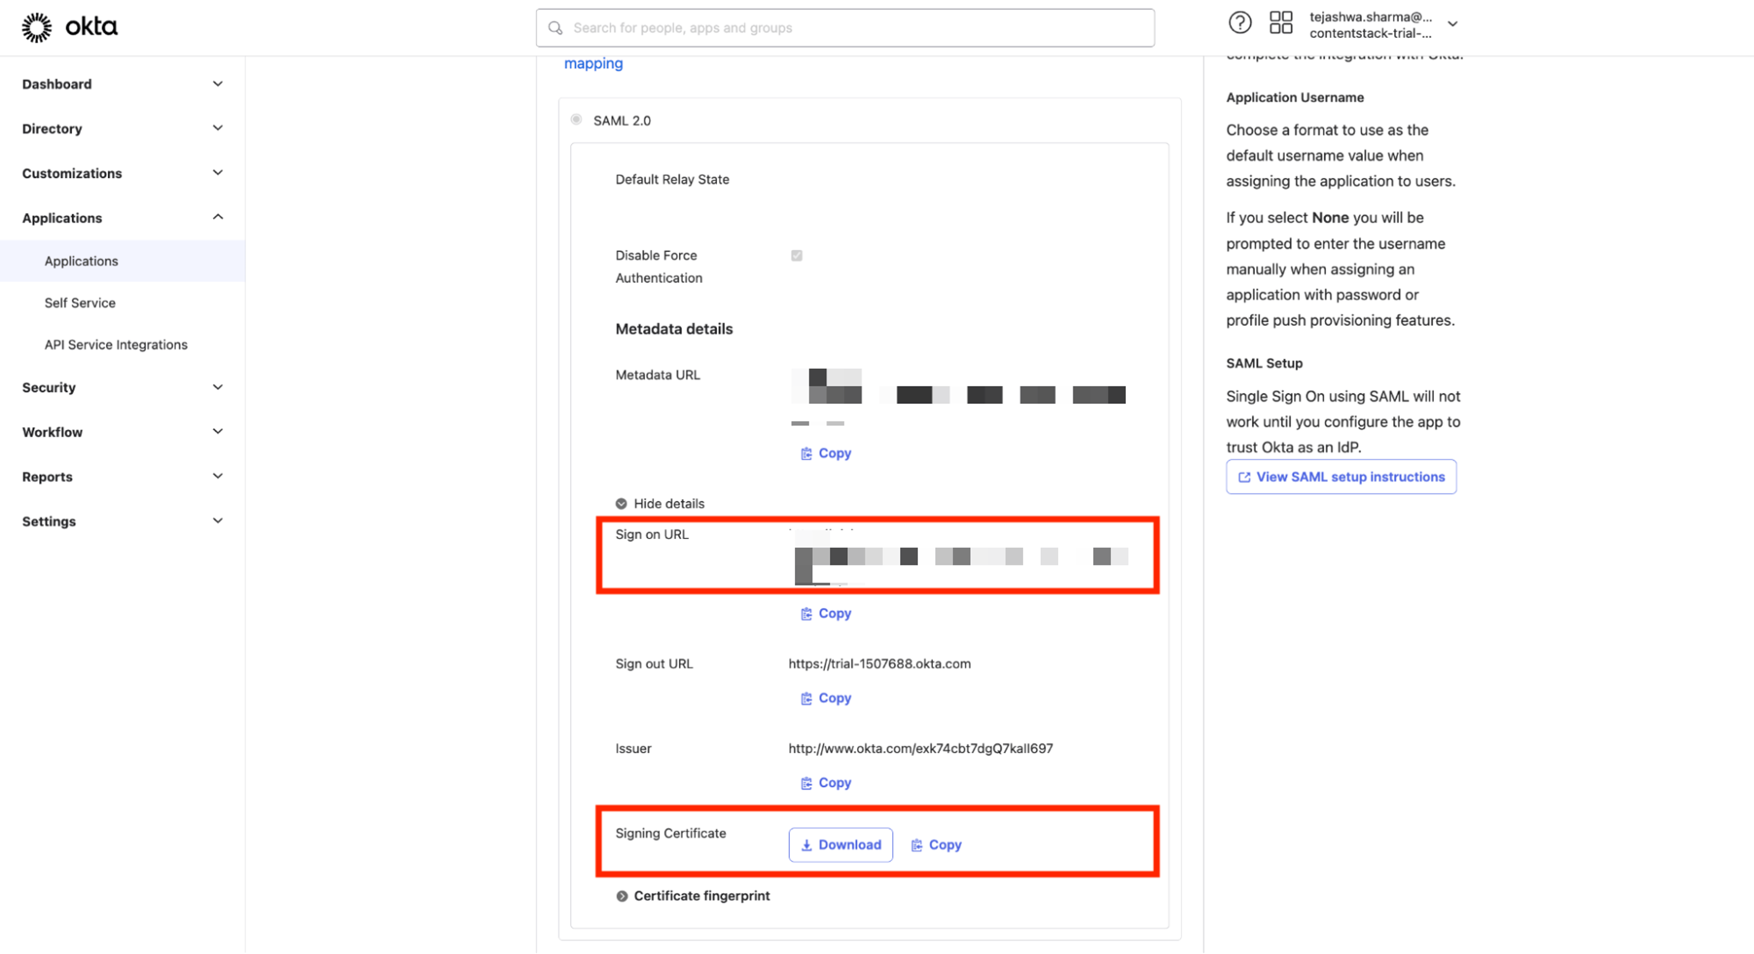Collapse metadata with Hide details
The image size is (1754, 954).
[x=660, y=504]
